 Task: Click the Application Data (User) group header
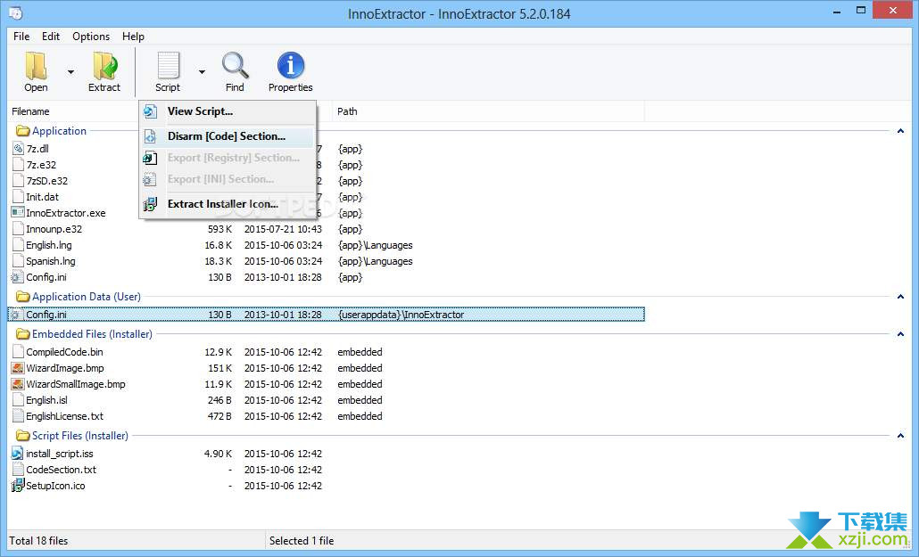87,297
